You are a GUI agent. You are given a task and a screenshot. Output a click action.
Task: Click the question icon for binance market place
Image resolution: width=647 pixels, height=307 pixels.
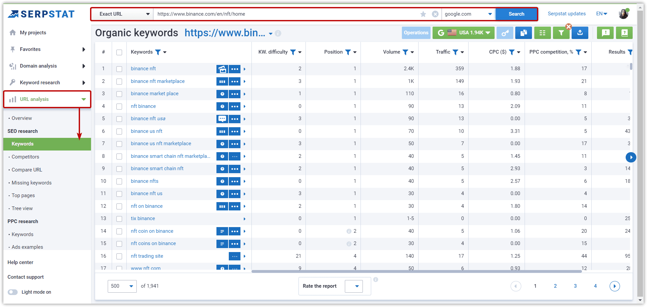click(x=222, y=94)
